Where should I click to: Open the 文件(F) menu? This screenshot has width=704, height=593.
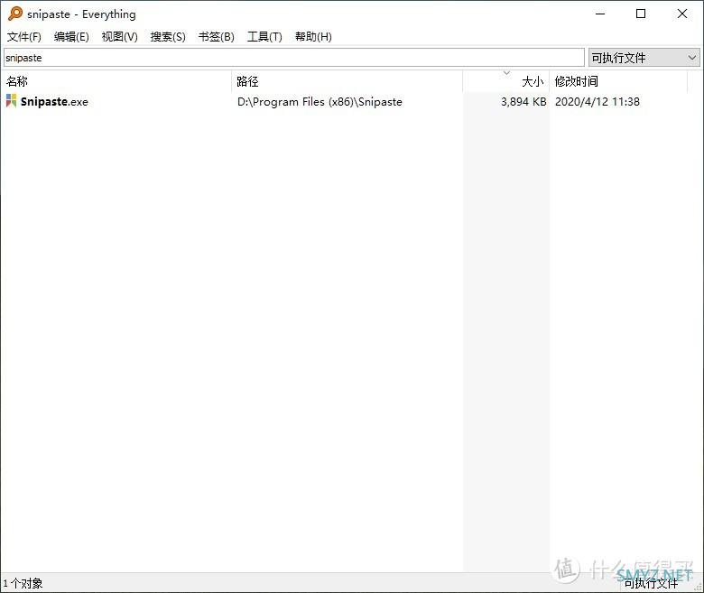point(23,37)
